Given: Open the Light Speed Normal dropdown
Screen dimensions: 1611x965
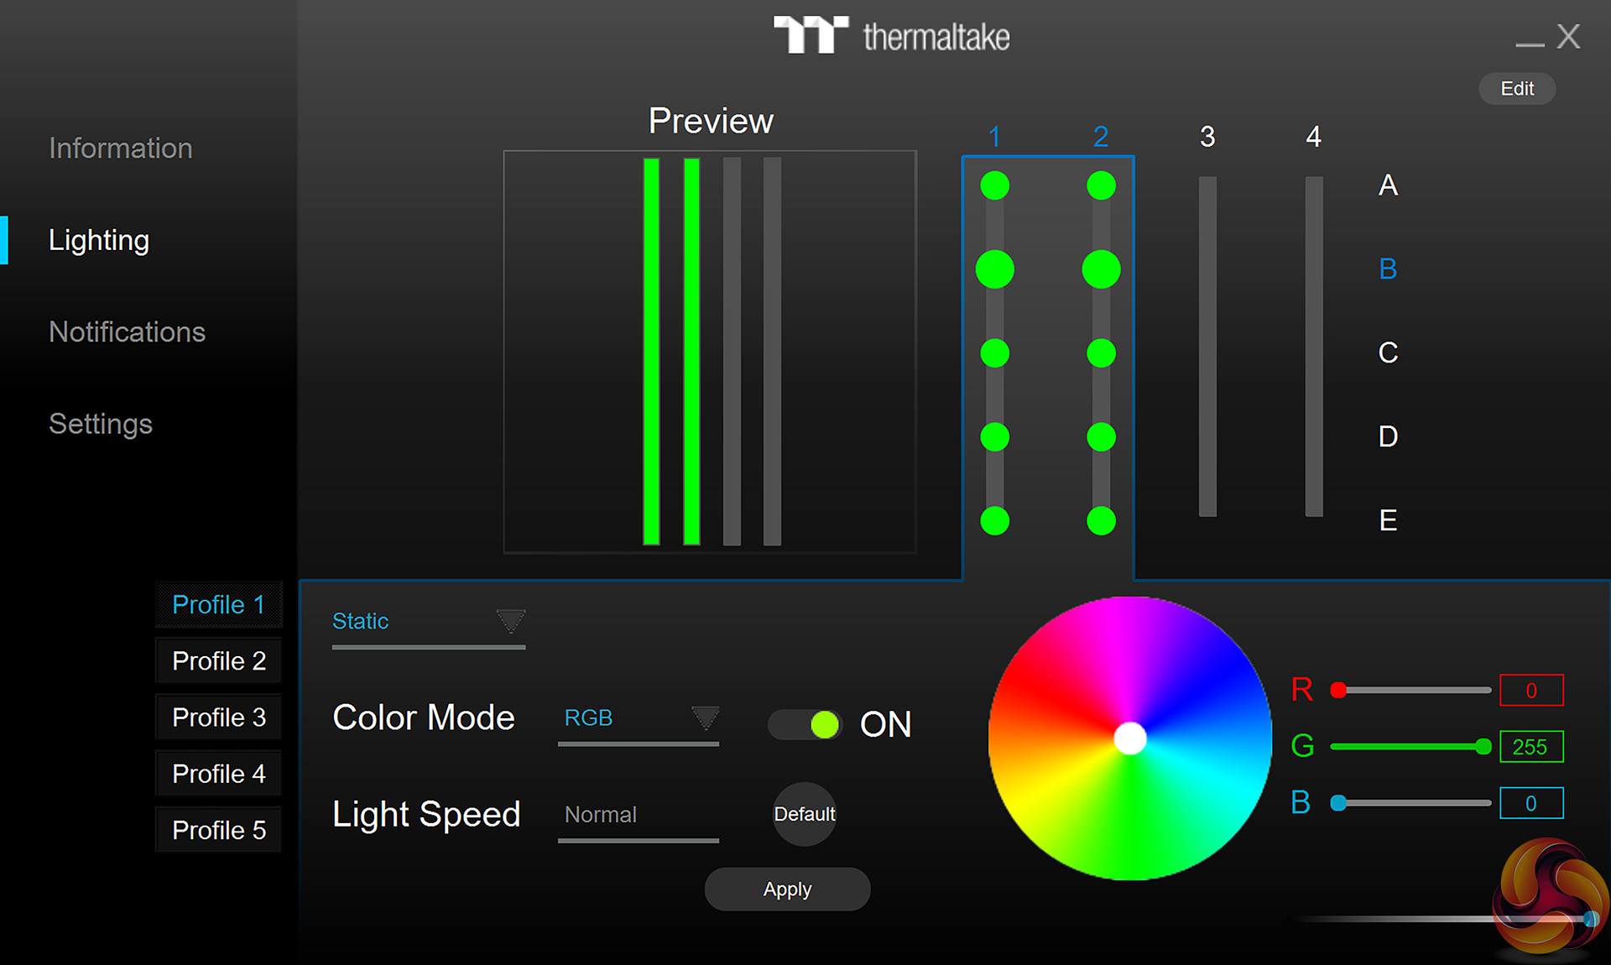Looking at the screenshot, I should pos(639,815).
